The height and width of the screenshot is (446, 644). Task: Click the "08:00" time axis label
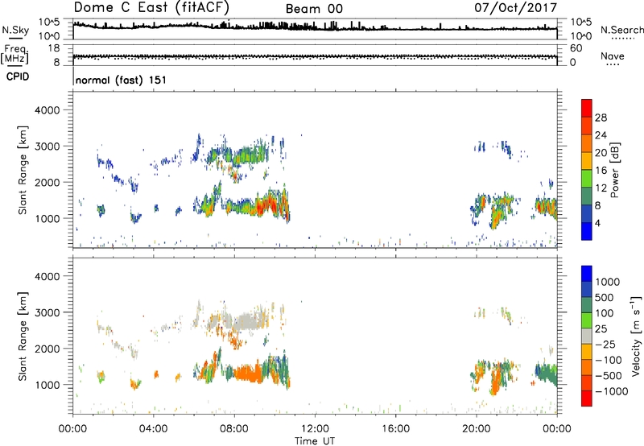(x=234, y=429)
